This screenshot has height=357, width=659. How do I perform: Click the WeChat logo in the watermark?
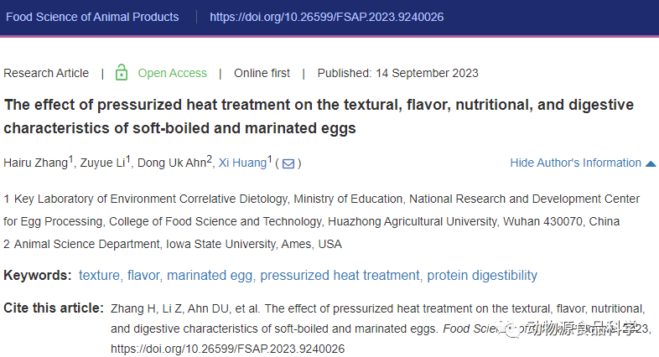click(x=510, y=329)
